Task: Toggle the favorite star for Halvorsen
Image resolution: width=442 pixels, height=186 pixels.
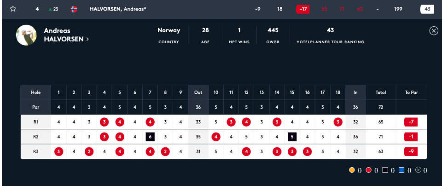Action: pyautogui.click(x=13, y=9)
